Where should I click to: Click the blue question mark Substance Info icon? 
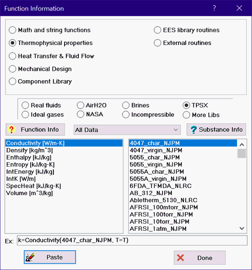point(194,130)
